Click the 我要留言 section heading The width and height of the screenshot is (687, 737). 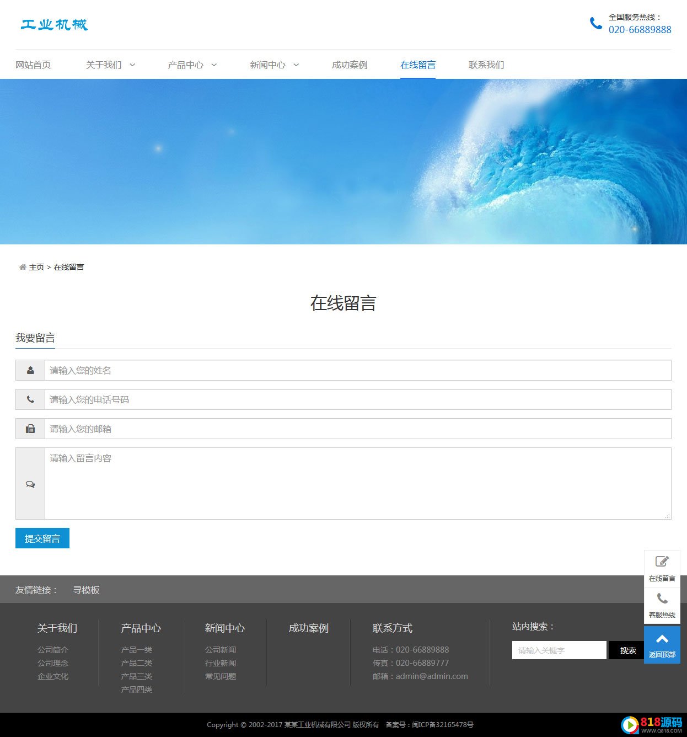(x=35, y=338)
